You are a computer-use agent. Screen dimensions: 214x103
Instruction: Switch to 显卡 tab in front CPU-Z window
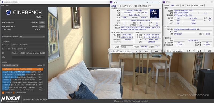(x=136, y=6)
